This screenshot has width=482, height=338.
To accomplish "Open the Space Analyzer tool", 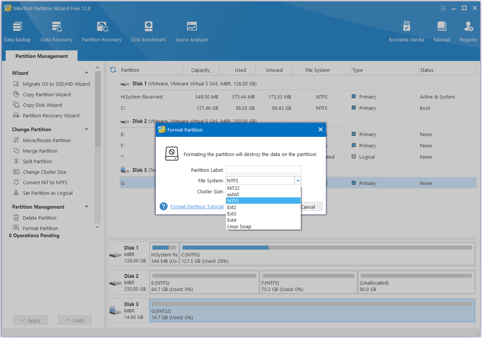I will tap(192, 32).
